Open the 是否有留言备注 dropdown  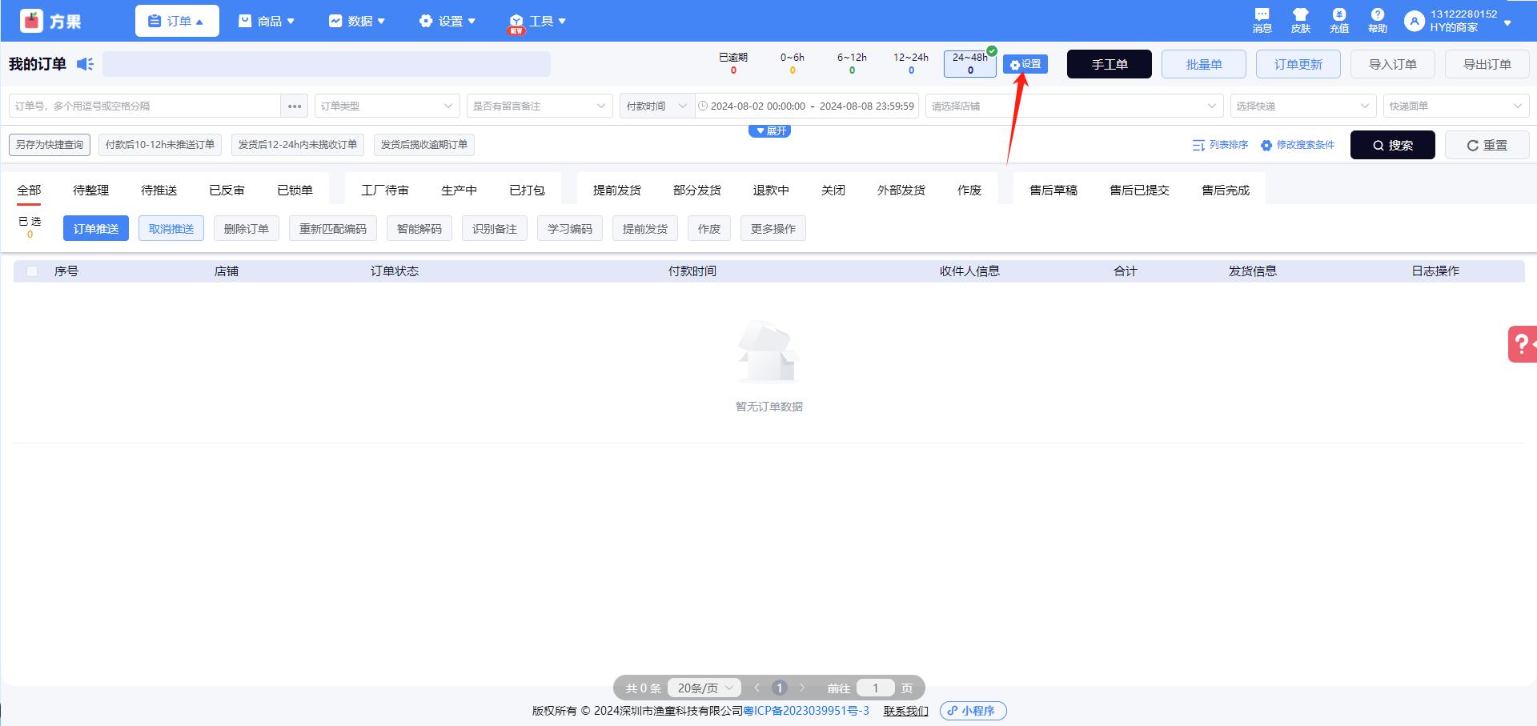540,106
